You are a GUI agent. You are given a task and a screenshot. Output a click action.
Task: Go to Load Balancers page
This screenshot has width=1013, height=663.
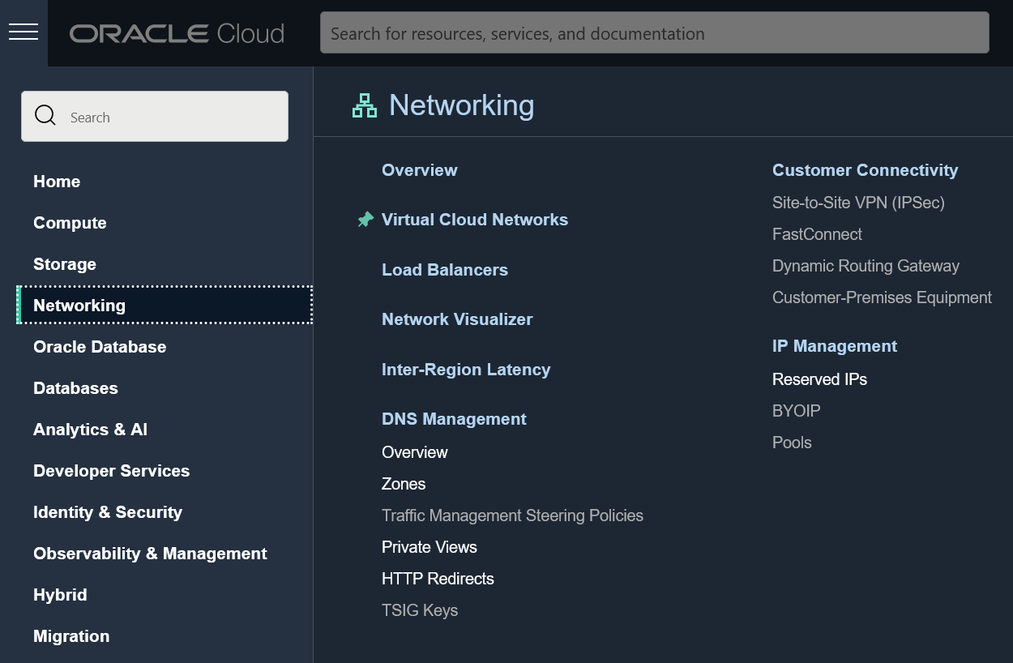[445, 270]
